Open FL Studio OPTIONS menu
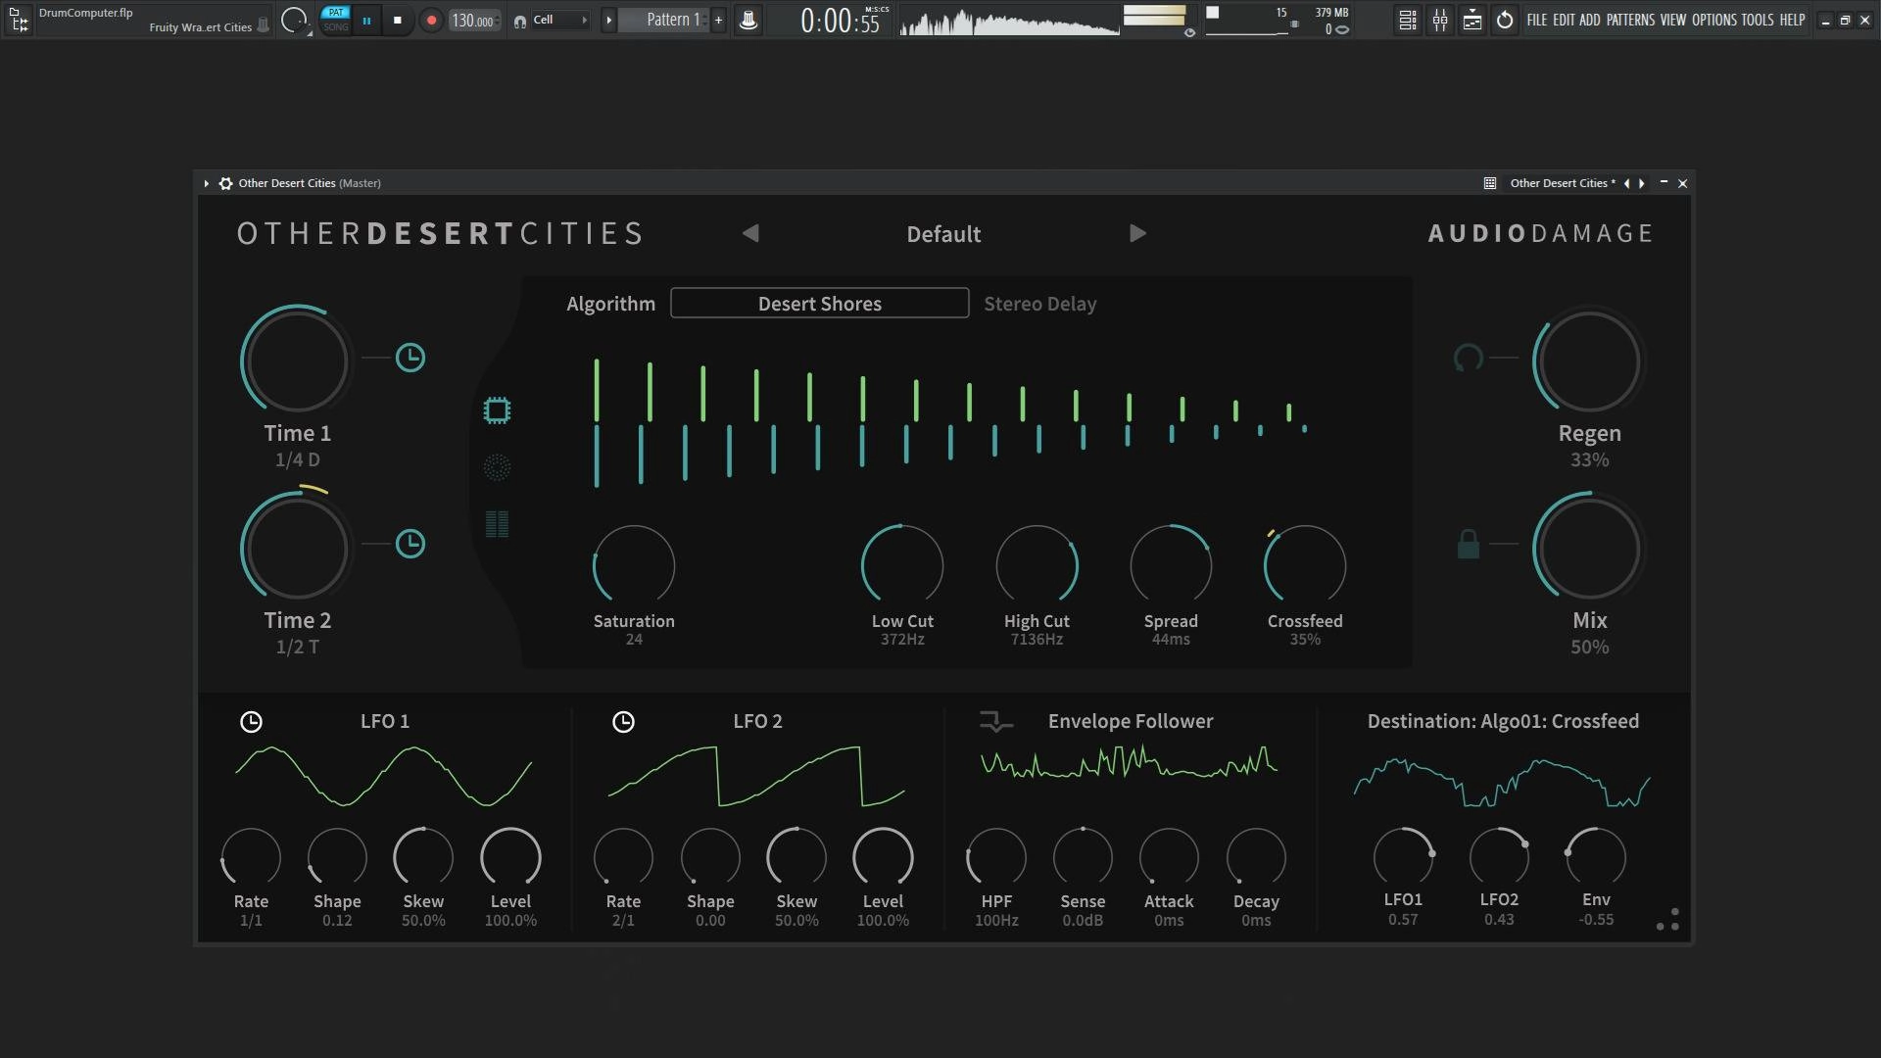This screenshot has height=1058, width=1881. (x=1714, y=20)
